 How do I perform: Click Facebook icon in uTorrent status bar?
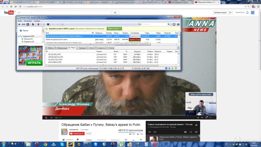tap(166, 68)
